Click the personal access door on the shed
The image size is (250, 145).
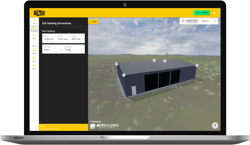pos(134,90)
